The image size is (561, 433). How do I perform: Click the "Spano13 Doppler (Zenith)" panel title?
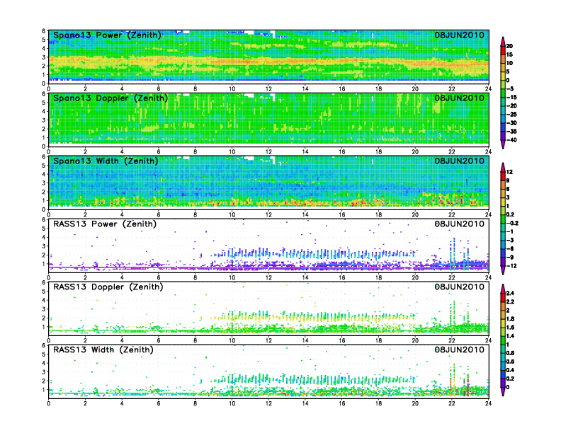tap(110, 98)
